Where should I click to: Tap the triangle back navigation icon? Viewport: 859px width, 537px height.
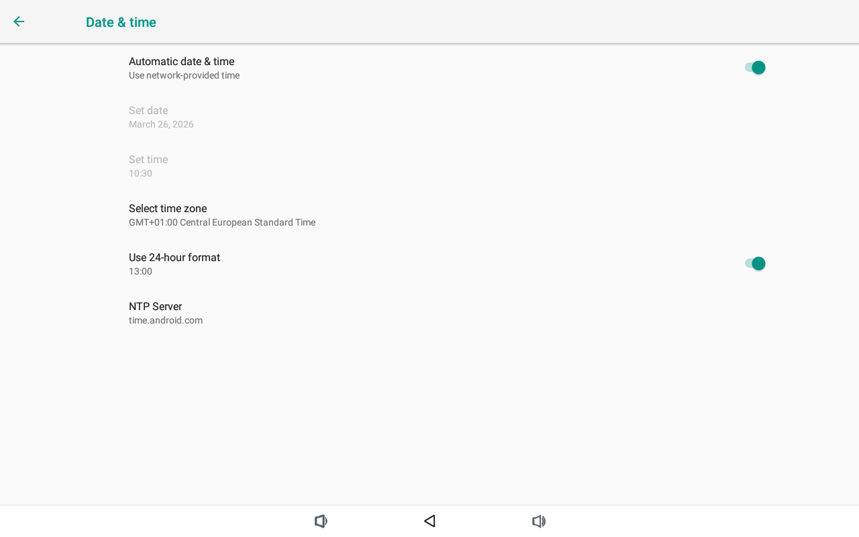tap(429, 521)
